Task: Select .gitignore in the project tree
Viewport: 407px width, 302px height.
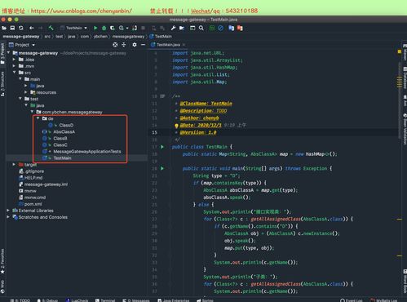Action: point(34,171)
